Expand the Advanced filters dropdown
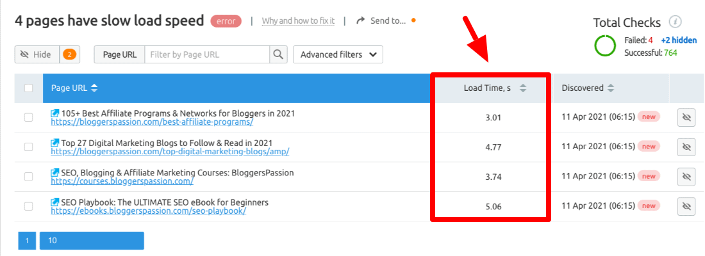This screenshot has height=256, width=705. pos(338,55)
